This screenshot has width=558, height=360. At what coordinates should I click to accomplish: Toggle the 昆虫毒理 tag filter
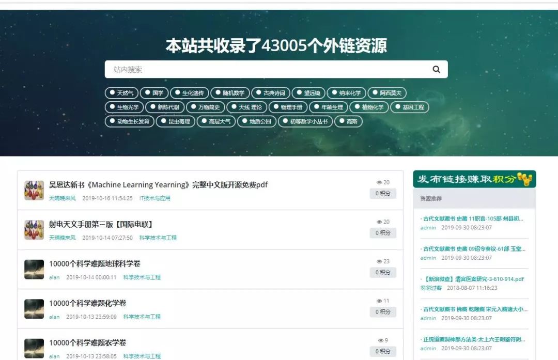pyautogui.click(x=177, y=122)
